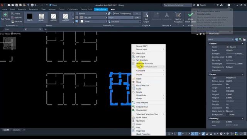Click the New drawing icon
This screenshot has width=247, height=139.
[x=9, y=5]
